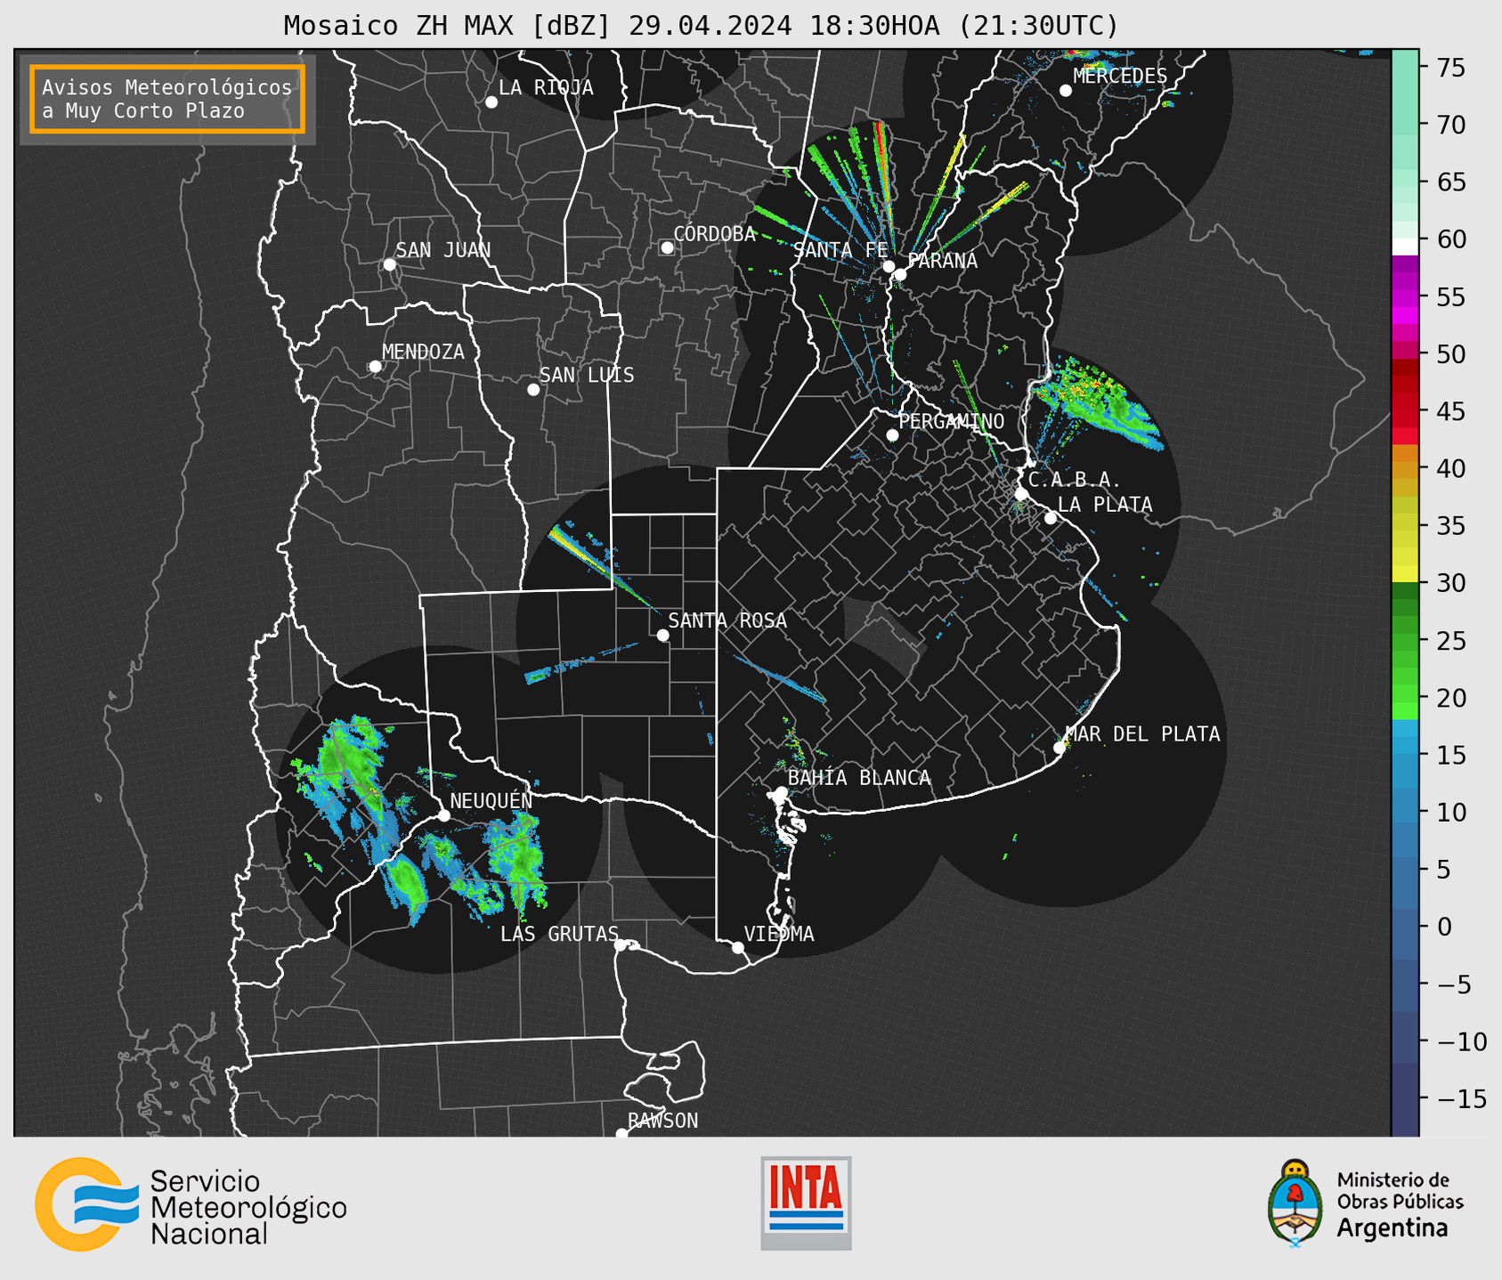Viewport: 1502px width, 1280px height.
Task: Click the NEUQUÉN city marker
Action: coord(443,815)
